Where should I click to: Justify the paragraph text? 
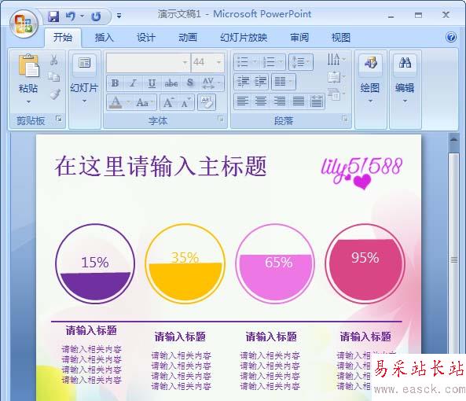click(x=298, y=101)
